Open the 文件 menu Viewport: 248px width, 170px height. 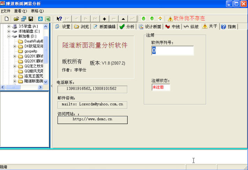pos(6,11)
